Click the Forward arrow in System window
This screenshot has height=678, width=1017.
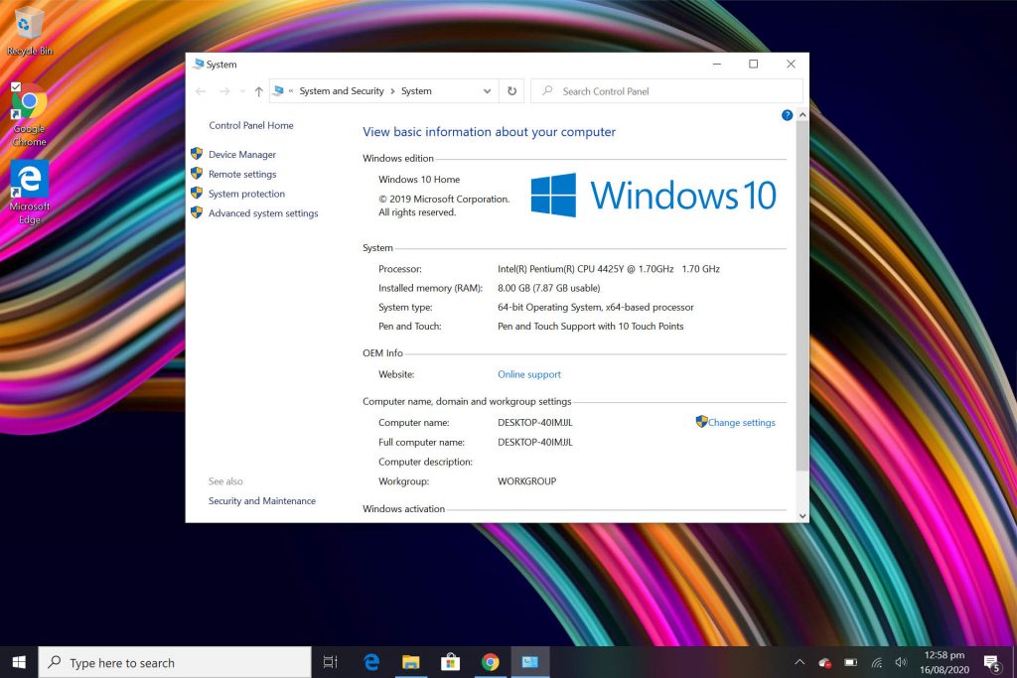tap(224, 91)
